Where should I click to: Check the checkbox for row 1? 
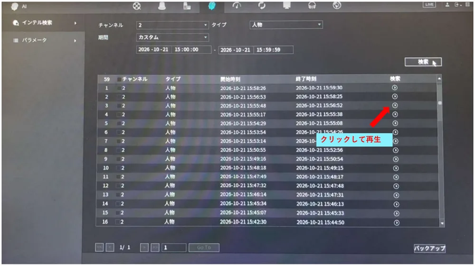pyautogui.click(x=119, y=88)
